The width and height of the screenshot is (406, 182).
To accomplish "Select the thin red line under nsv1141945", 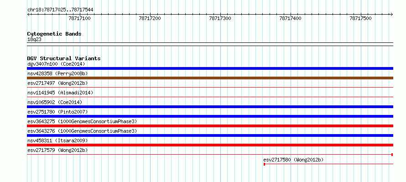I will coord(210,97).
